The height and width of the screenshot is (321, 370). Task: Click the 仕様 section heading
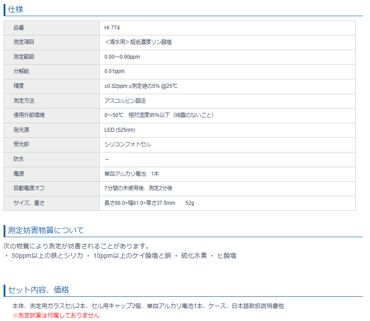click(17, 9)
